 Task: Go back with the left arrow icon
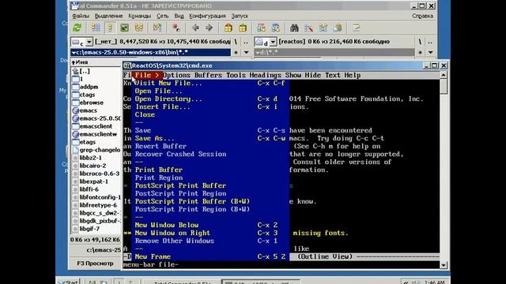pos(195,28)
